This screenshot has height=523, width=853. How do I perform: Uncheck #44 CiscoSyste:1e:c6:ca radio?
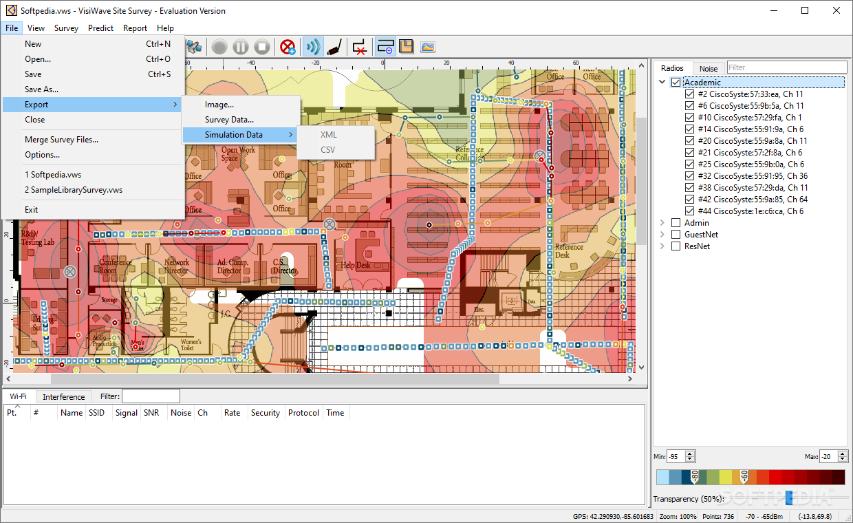(689, 211)
